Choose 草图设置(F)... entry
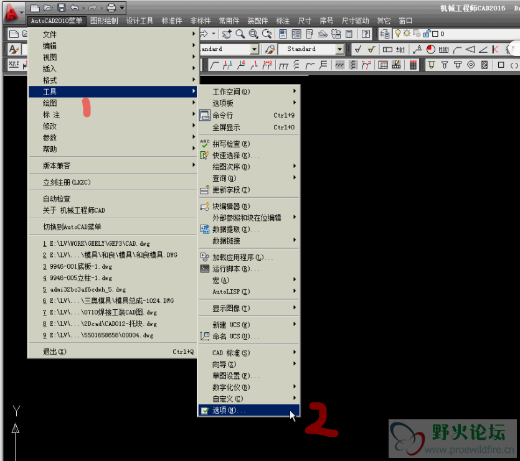 pyautogui.click(x=248, y=376)
